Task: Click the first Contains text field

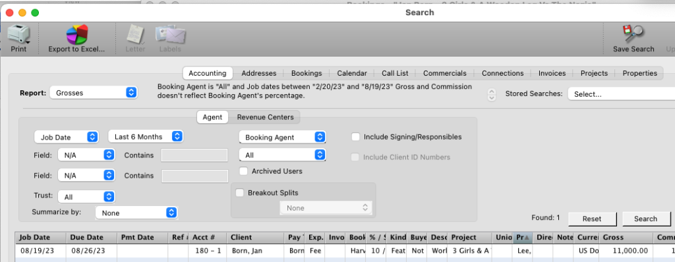Action: tap(194, 155)
